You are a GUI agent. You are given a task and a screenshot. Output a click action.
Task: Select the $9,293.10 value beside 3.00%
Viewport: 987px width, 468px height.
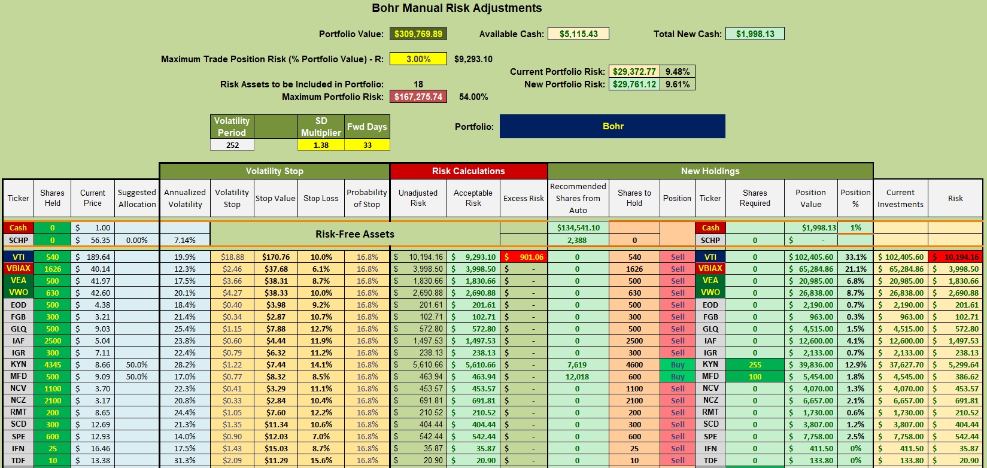click(x=473, y=59)
